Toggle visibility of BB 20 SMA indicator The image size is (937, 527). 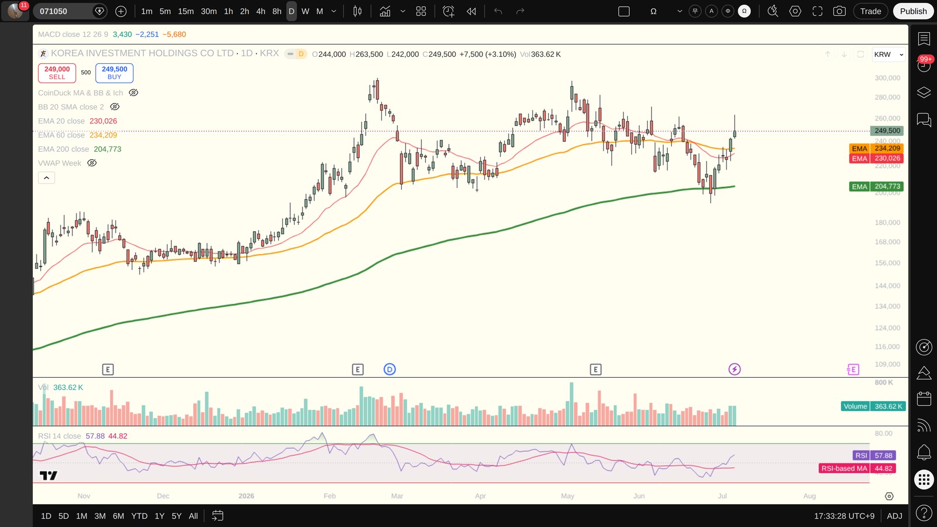pyautogui.click(x=115, y=107)
